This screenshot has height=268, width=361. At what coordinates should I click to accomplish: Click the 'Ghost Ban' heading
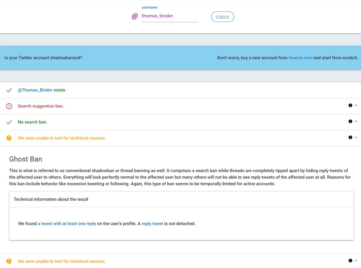click(26, 159)
